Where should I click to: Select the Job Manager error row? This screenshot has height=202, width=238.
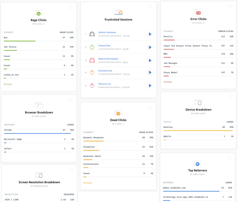198,65
